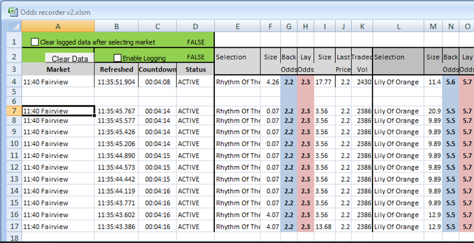Tick the Clear logged data after selecting market checkbox

tap(35, 42)
